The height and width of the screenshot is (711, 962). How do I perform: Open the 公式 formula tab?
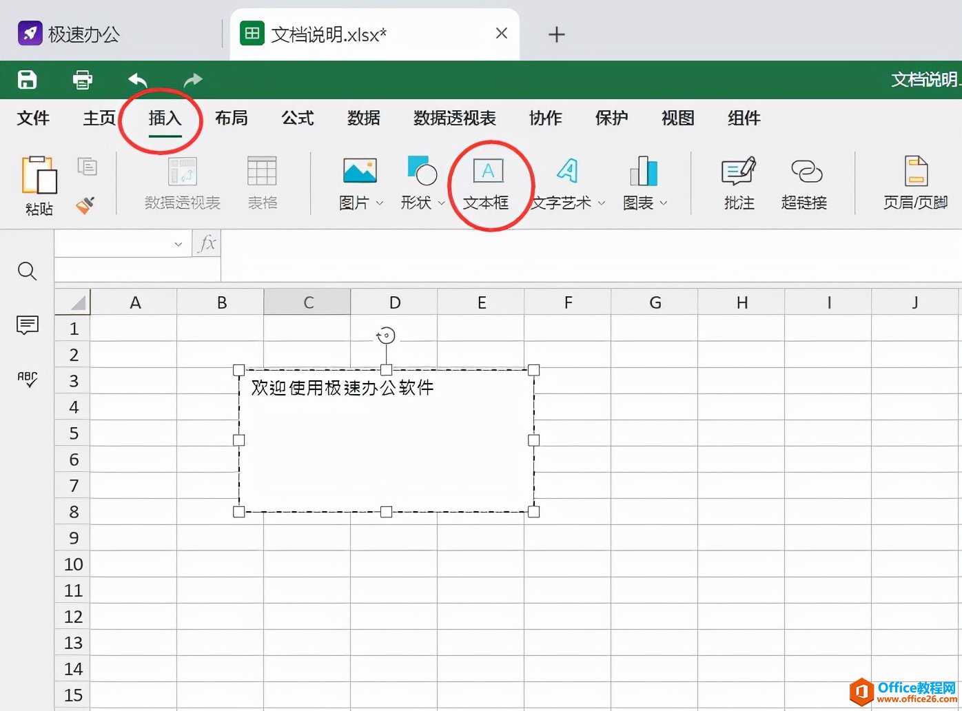[297, 118]
